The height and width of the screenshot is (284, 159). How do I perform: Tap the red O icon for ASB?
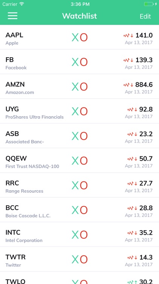(x=84, y=136)
